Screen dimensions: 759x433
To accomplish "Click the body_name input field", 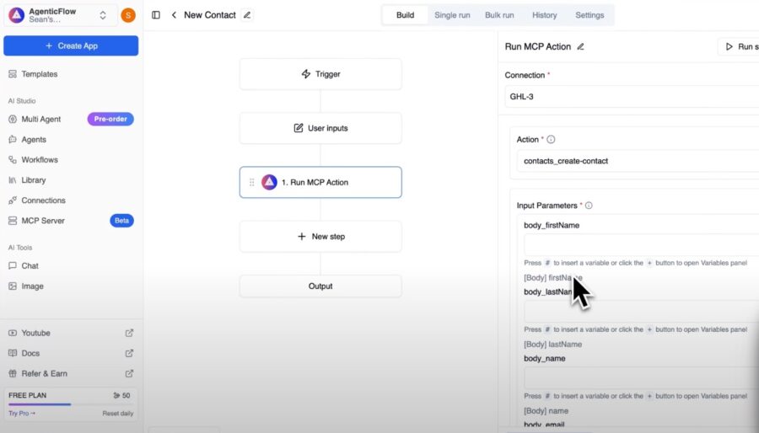I will coord(642,378).
